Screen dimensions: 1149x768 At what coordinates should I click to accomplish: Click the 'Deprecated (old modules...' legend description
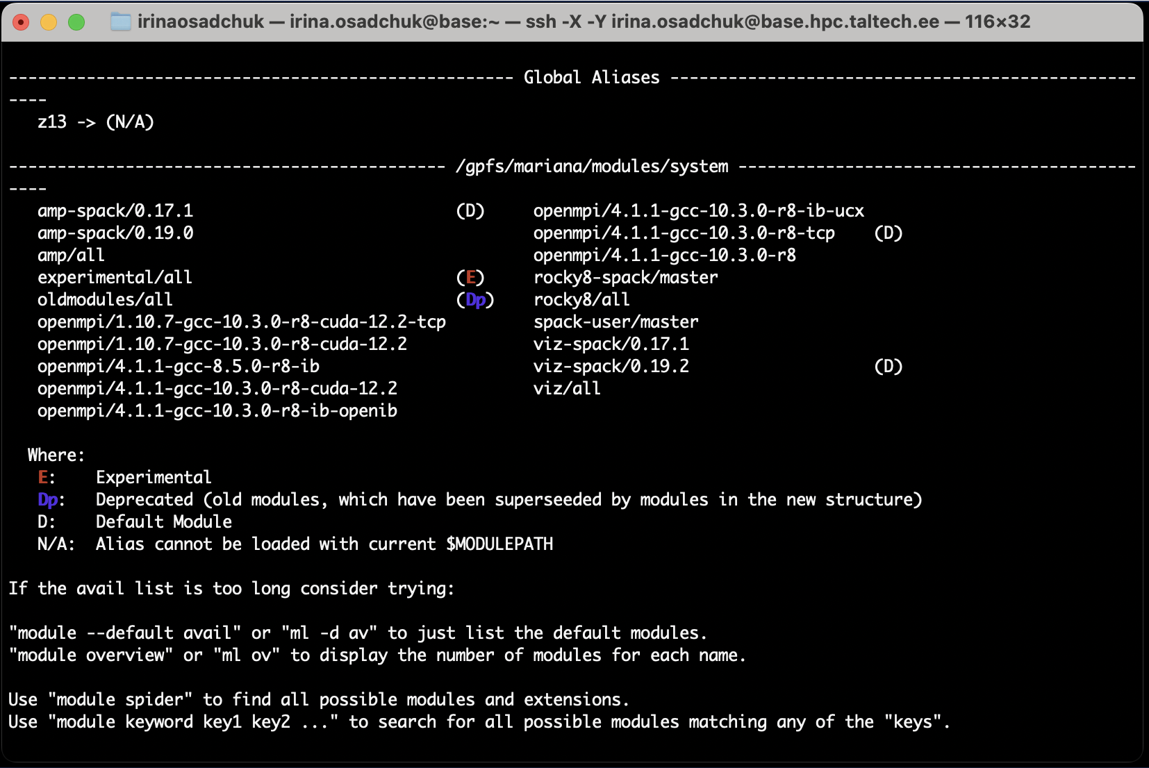509,500
